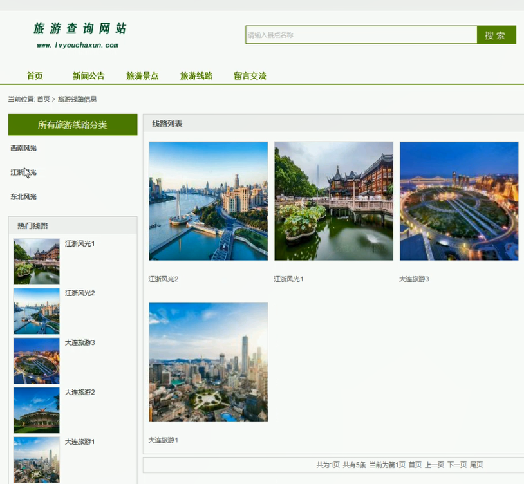The height and width of the screenshot is (484, 524).
Task: Click the 搜索 search button
Action: [x=496, y=35]
